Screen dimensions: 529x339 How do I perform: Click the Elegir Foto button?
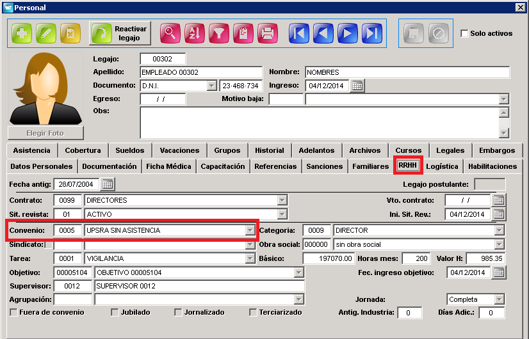(45, 133)
